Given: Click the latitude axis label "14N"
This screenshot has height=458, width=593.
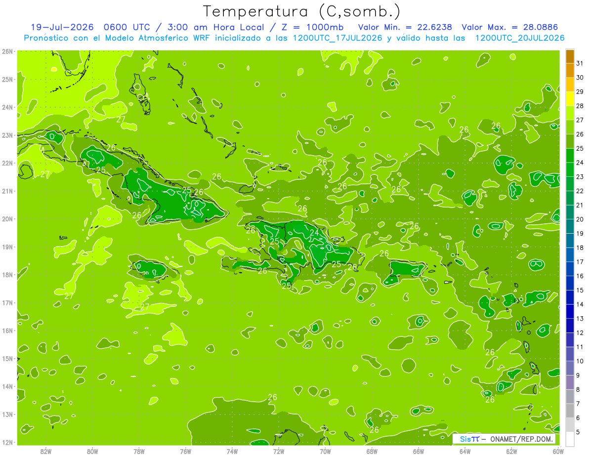Looking at the screenshot, I should coord(7,386).
